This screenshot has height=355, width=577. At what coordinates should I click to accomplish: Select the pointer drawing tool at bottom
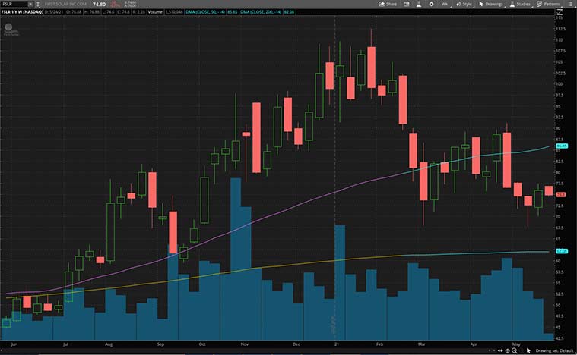click(528, 351)
